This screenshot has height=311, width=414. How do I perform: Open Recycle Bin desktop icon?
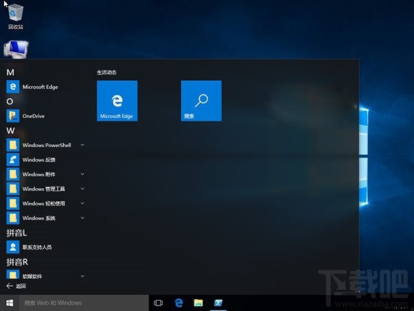point(16,17)
